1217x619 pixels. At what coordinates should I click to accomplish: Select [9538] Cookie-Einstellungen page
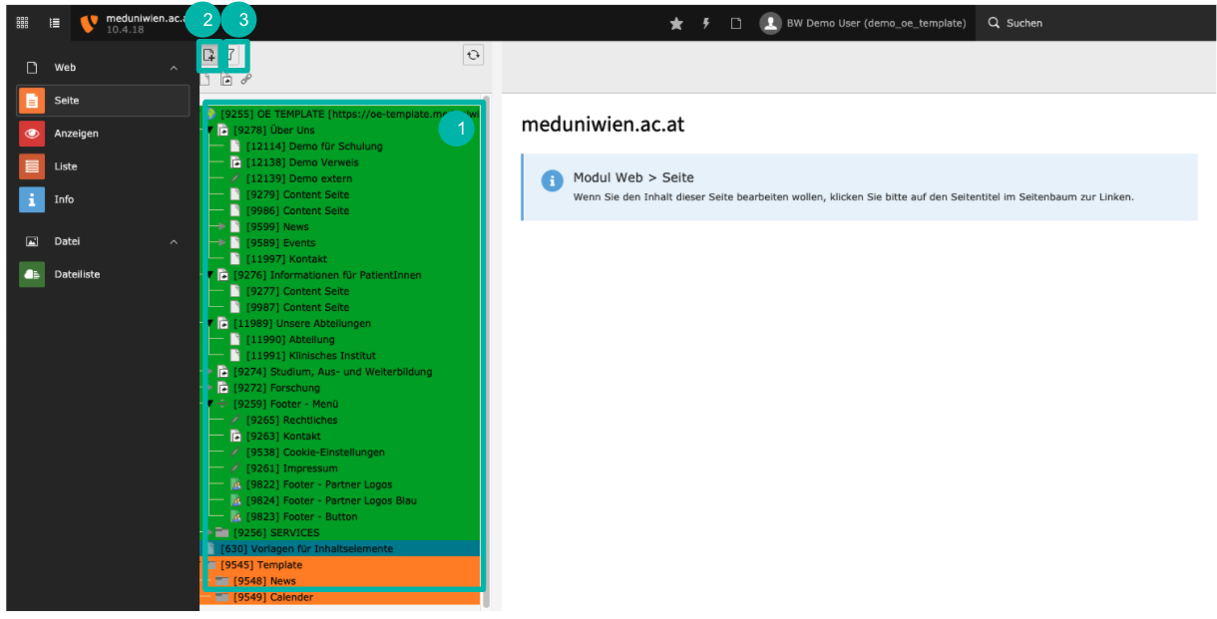315,453
